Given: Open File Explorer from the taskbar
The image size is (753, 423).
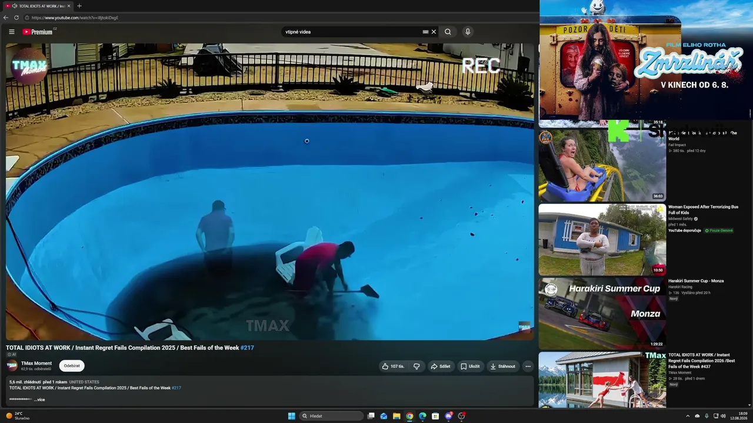Looking at the screenshot, I should [397, 416].
